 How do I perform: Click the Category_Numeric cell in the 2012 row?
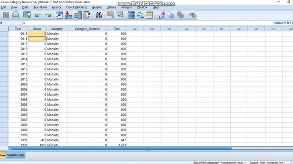87,69
